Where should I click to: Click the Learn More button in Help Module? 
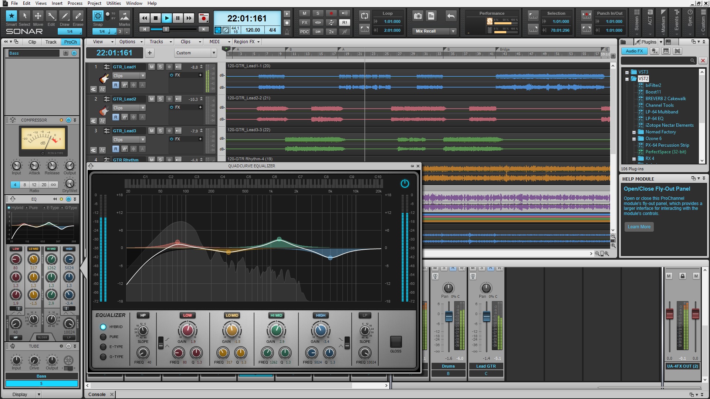639,226
